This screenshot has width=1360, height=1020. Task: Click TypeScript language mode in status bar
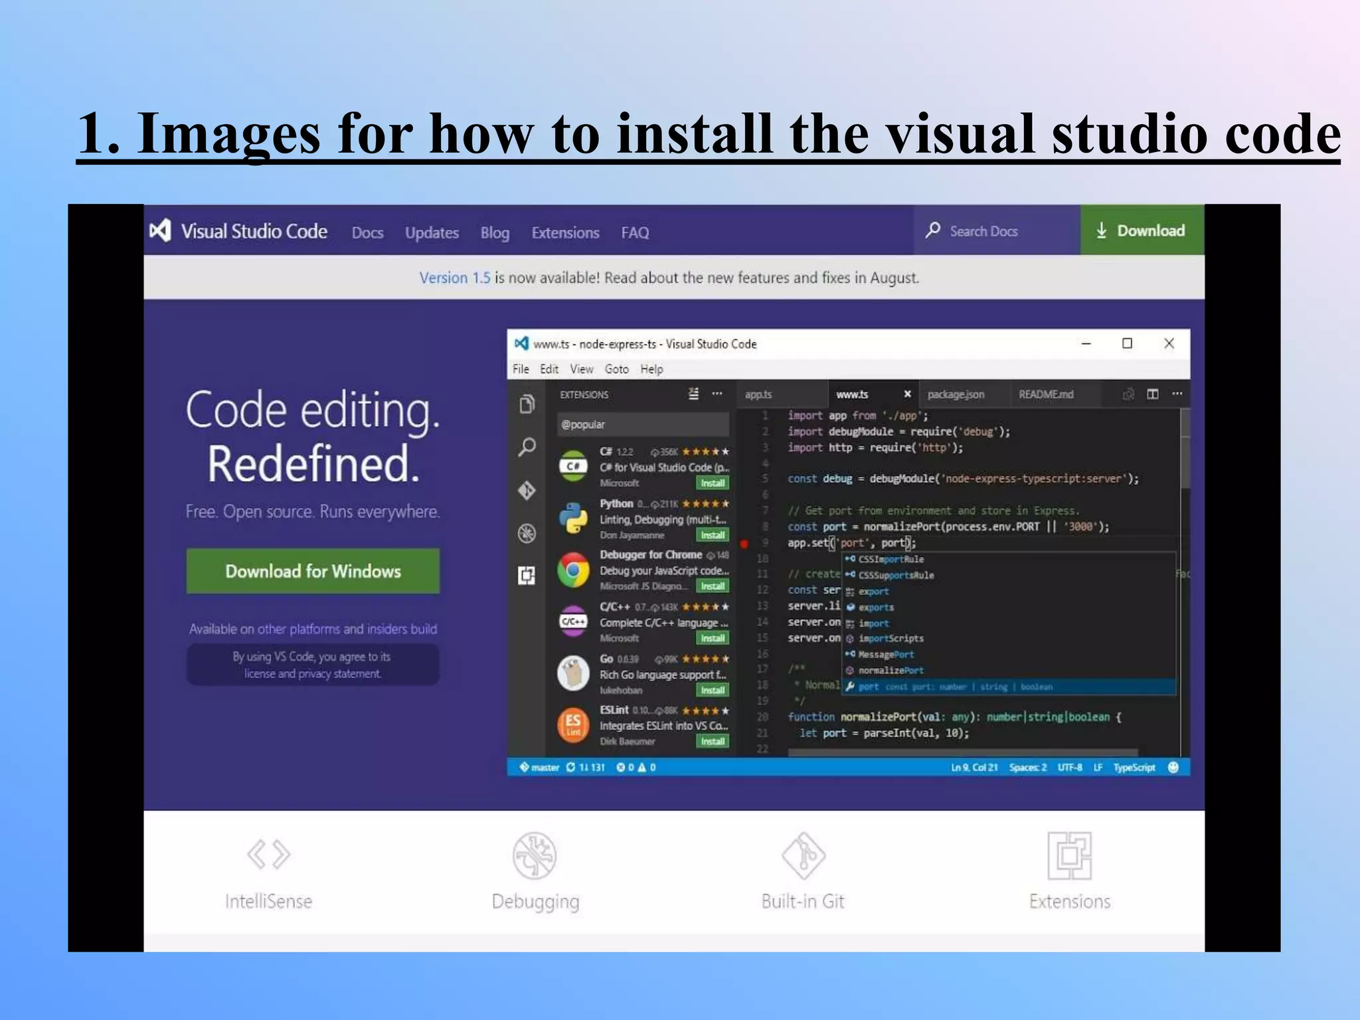click(1134, 768)
